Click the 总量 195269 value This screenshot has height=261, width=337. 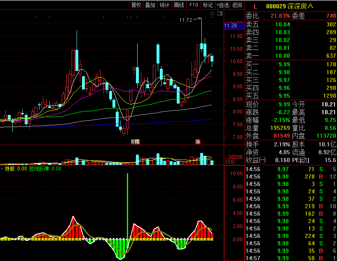pyautogui.click(x=280, y=128)
